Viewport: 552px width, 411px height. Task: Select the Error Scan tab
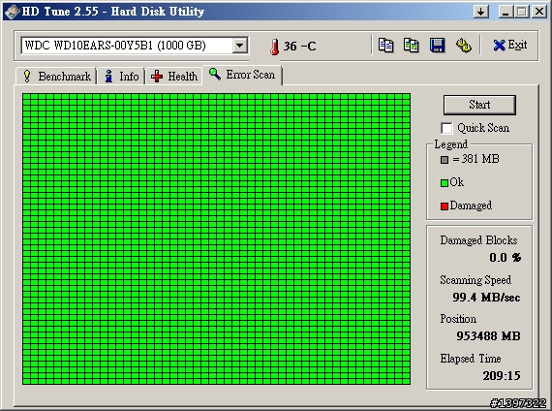coord(242,75)
